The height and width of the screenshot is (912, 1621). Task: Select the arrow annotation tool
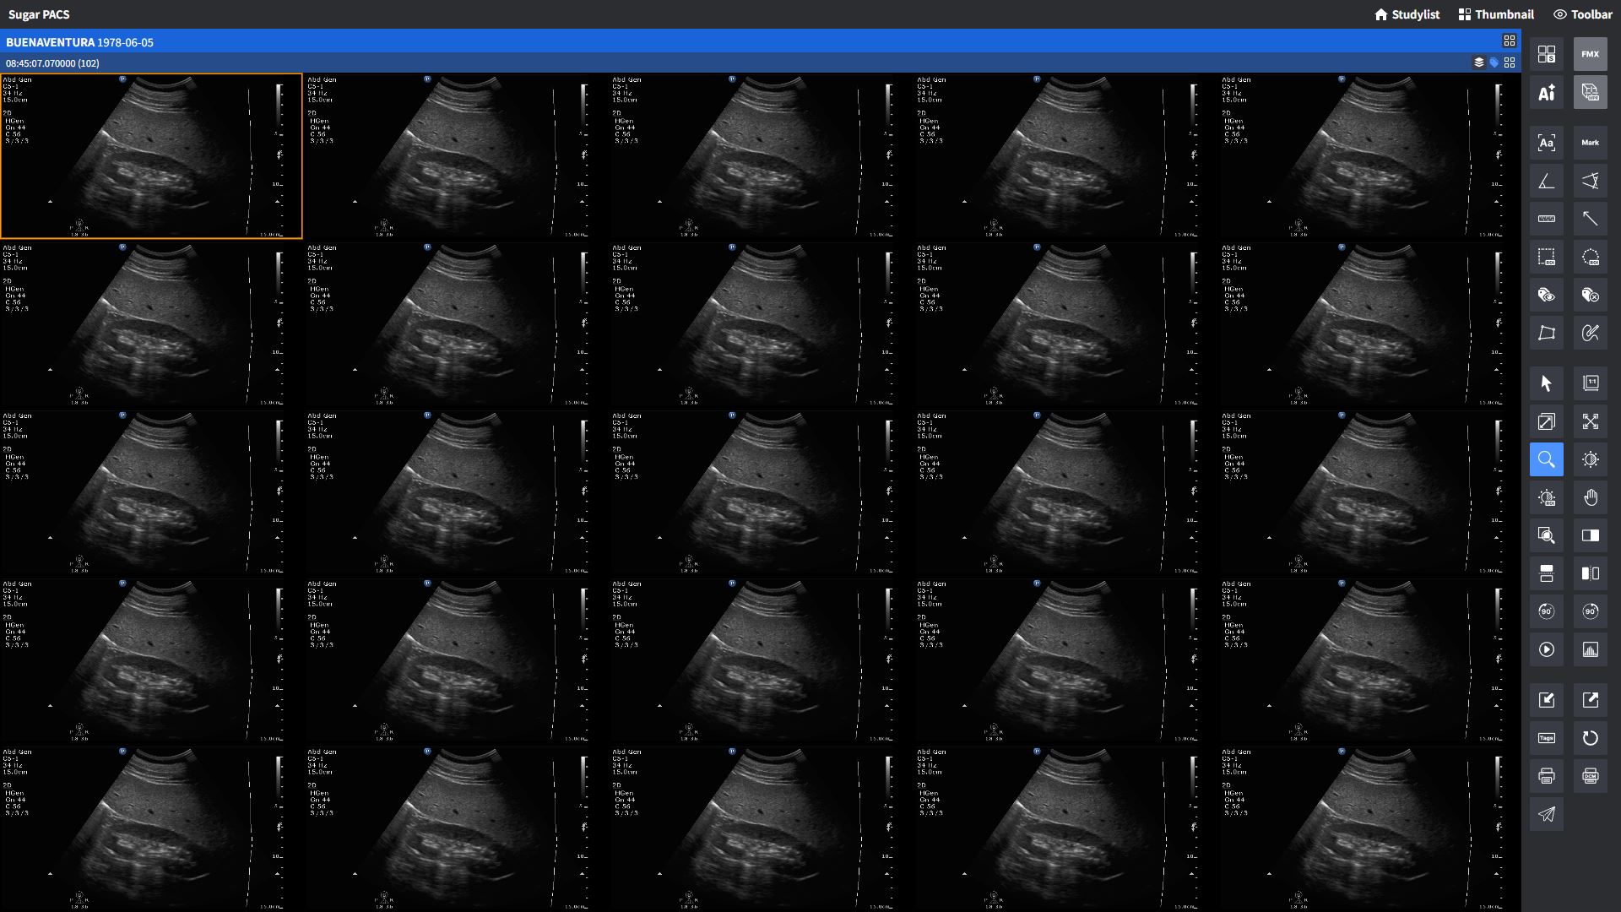point(1590,219)
